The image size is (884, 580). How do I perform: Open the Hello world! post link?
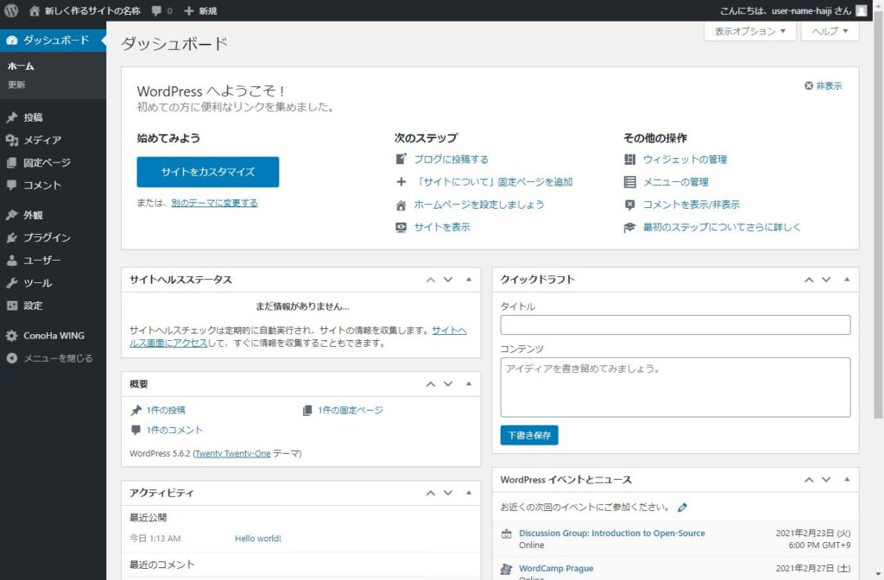pos(257,539)
